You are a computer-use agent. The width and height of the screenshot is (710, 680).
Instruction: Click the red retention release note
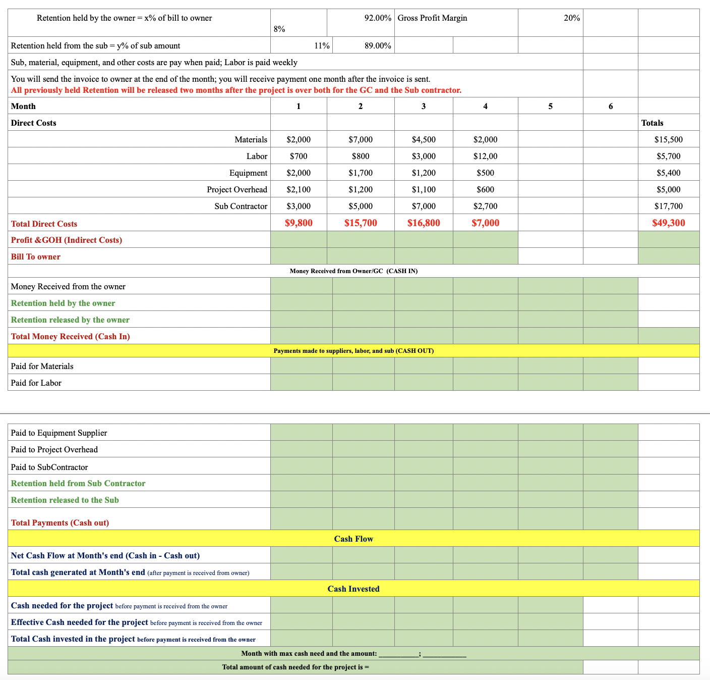click(236, 90)
